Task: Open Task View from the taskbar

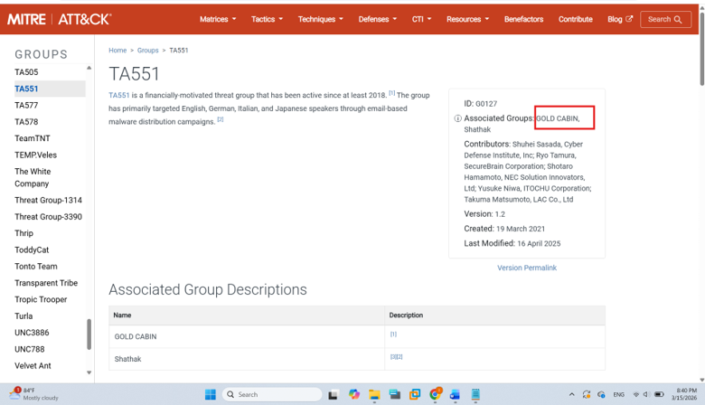Action: [x=334, y=395]
